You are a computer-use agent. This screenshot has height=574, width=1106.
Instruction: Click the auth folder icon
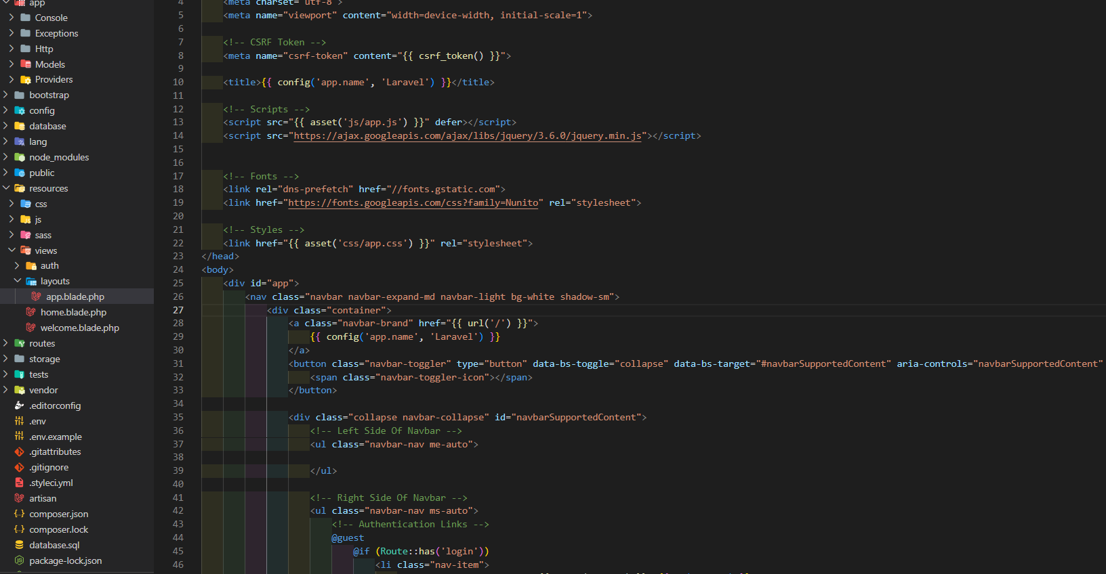click(31, 265)
